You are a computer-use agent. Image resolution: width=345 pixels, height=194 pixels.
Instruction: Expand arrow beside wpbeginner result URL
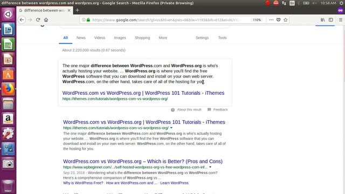[210, 167]
